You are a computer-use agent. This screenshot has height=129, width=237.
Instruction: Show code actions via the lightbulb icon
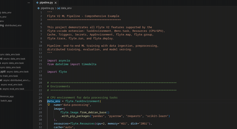pos(49,104)
